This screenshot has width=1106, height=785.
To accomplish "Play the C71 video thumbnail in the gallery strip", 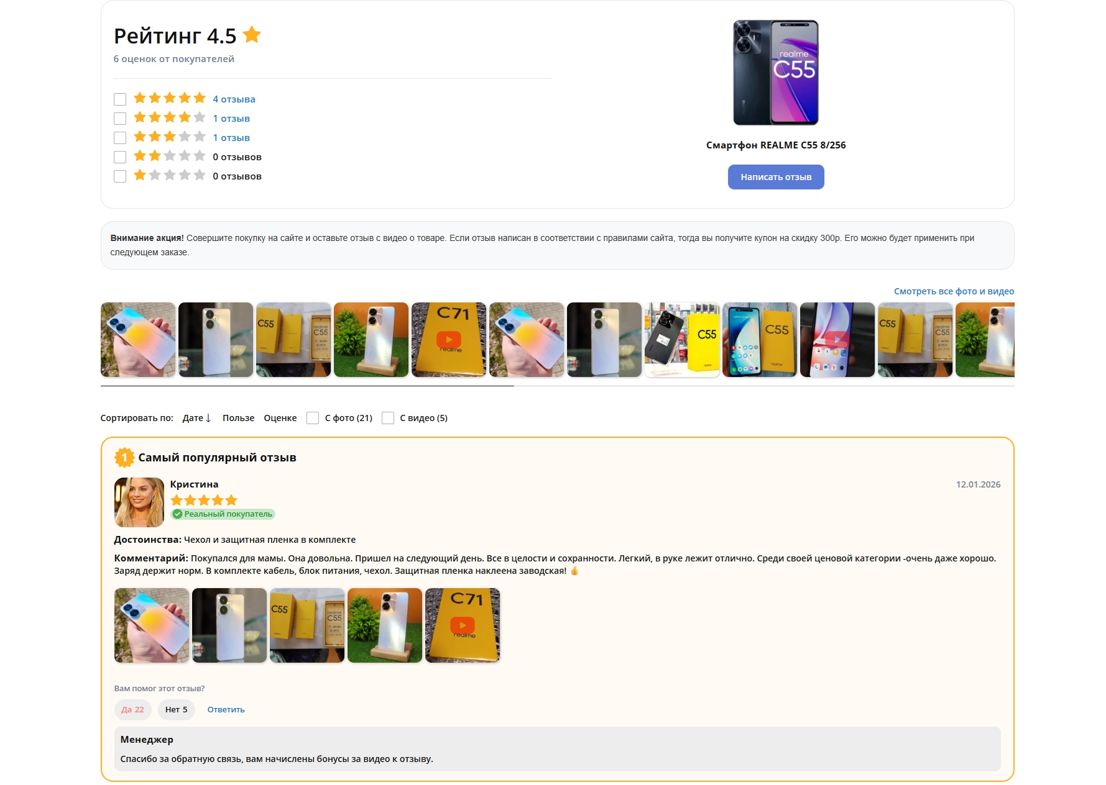I will [x=449, y=340].
